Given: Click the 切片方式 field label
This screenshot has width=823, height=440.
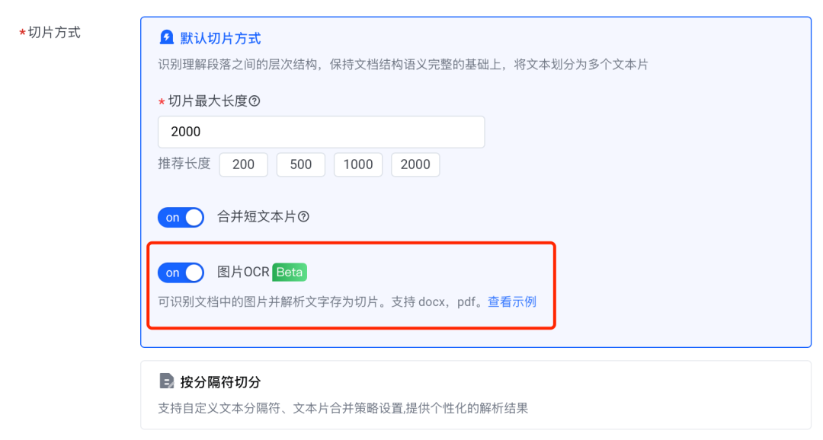Looking at the screenshot, I should pos(54,33).
